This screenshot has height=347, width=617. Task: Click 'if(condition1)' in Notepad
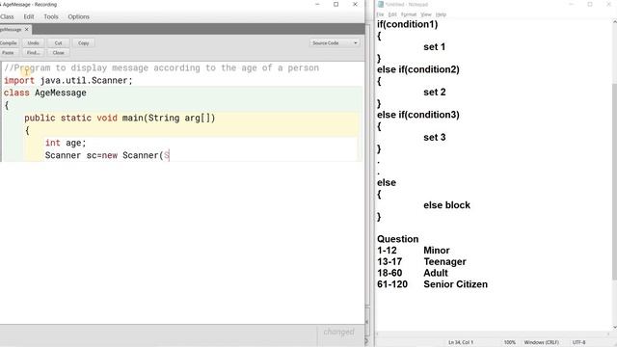point(407,24)
